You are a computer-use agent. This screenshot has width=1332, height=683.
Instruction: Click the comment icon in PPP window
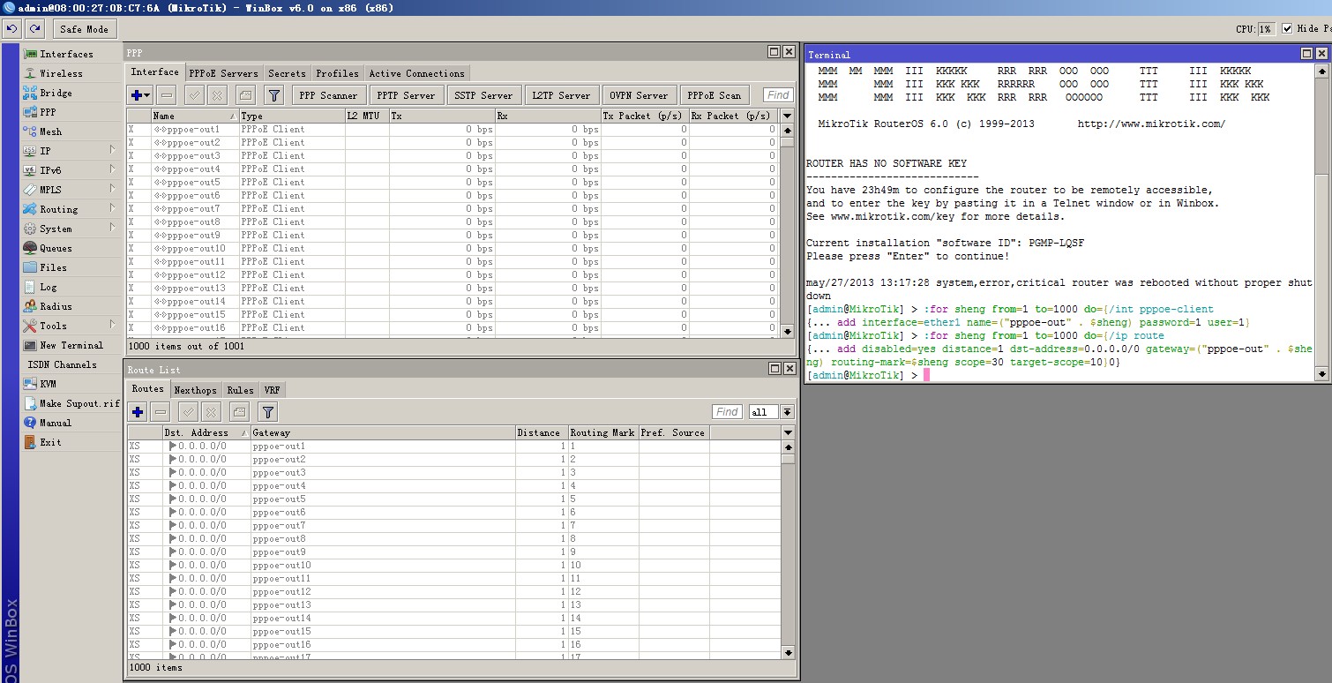pos(245,95)
